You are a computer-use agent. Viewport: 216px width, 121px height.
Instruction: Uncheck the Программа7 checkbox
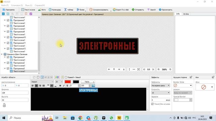tap(8, 20)
